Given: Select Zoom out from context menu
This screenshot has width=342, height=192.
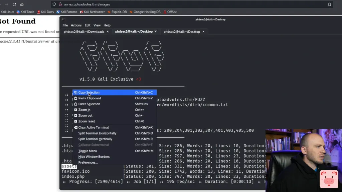Looking at the screenshot, I should (x=115, y=116).
